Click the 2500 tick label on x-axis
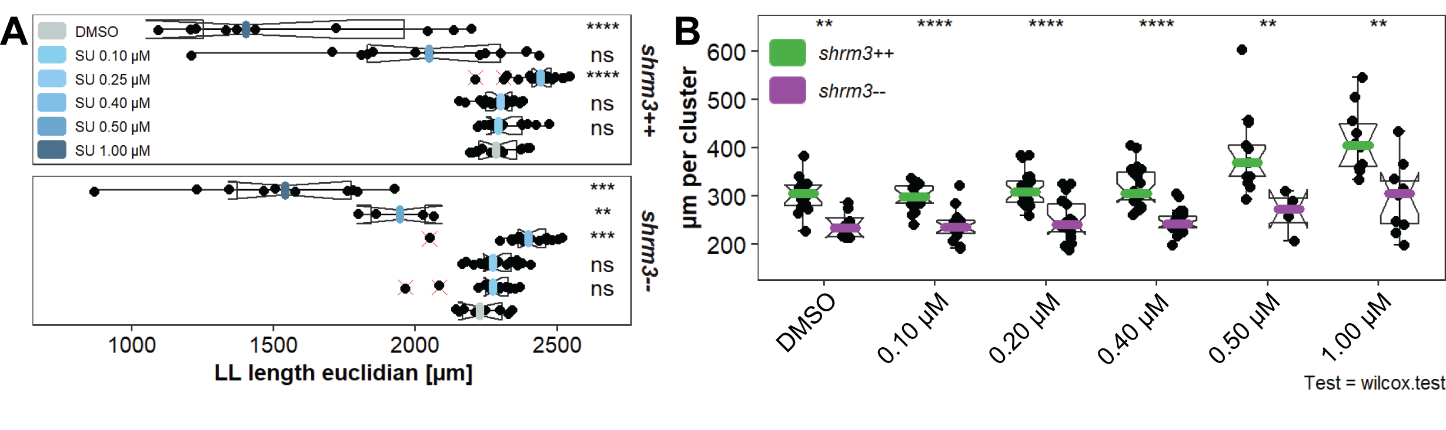This screenshot has height=430, width=1446. click(x=557, y=345)
